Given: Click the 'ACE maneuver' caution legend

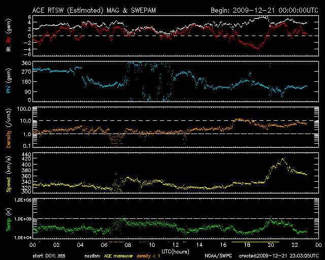Looking at the screenshot, I should pyautogui.click(x=118, y=256).
